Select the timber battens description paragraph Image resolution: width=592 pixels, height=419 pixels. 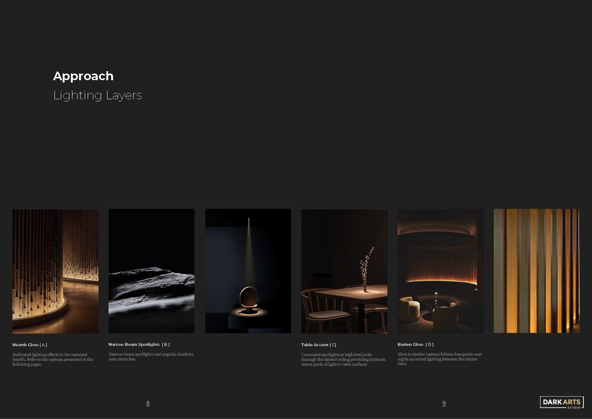[x=440, y=359]
